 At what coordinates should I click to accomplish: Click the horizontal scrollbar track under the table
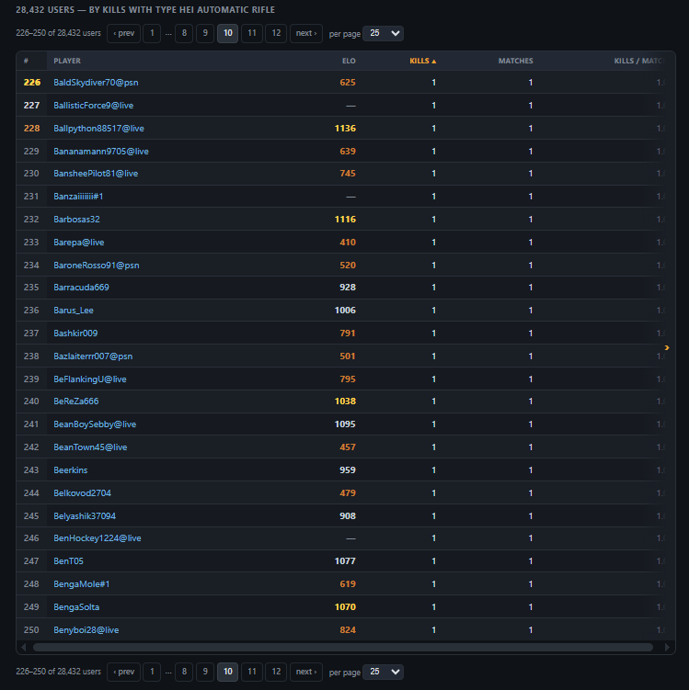point(343,647)
